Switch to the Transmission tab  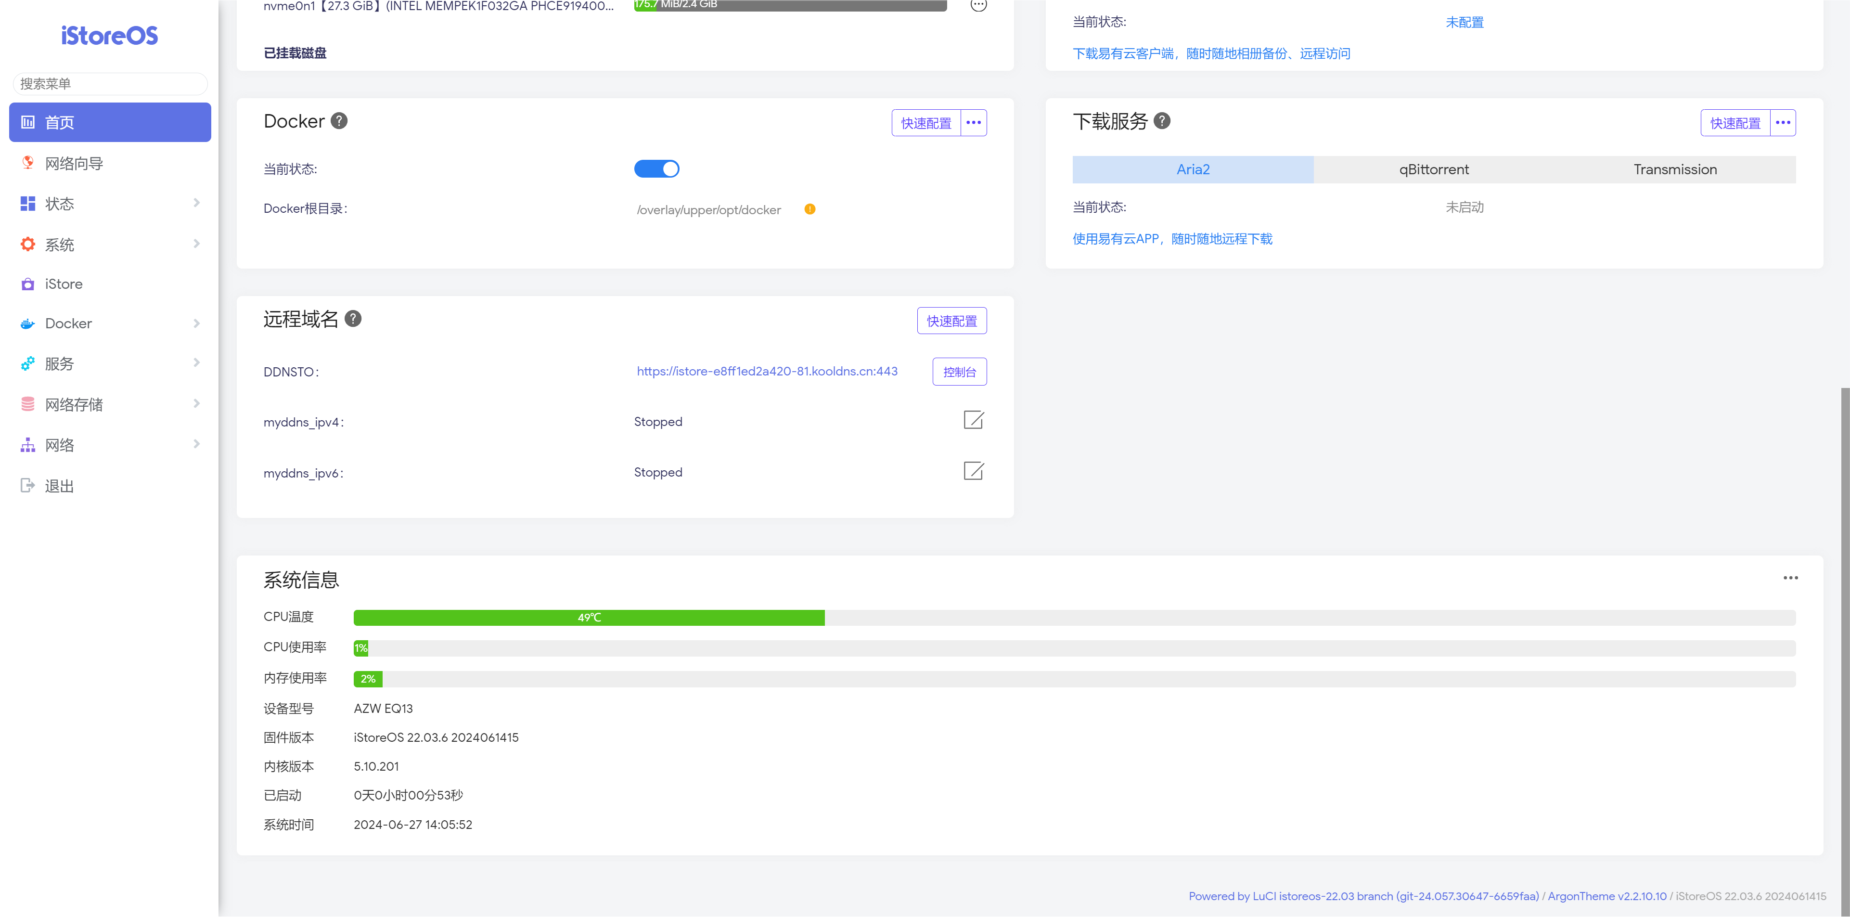1675,169
